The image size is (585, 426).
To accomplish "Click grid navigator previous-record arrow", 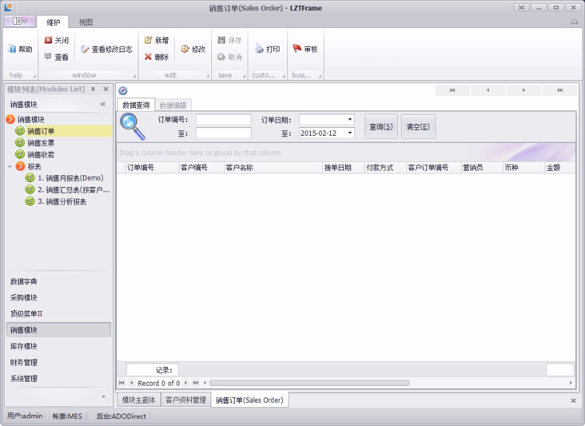I will coord(131,382).
